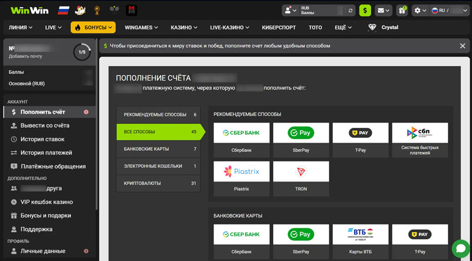
Task: Open the Crystal diamond link
Action: (383, 27)
